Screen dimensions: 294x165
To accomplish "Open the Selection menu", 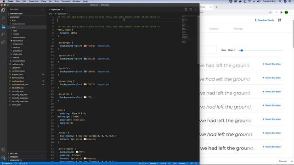I will 34,1.
